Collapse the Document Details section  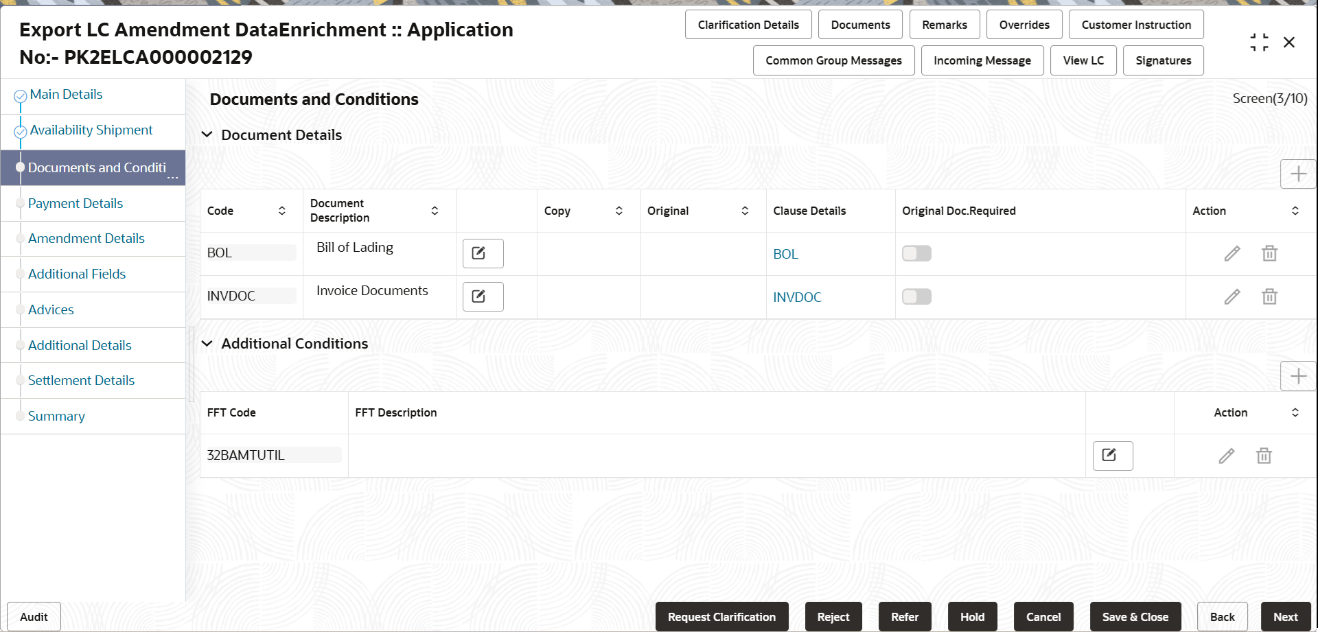point(207,134)
